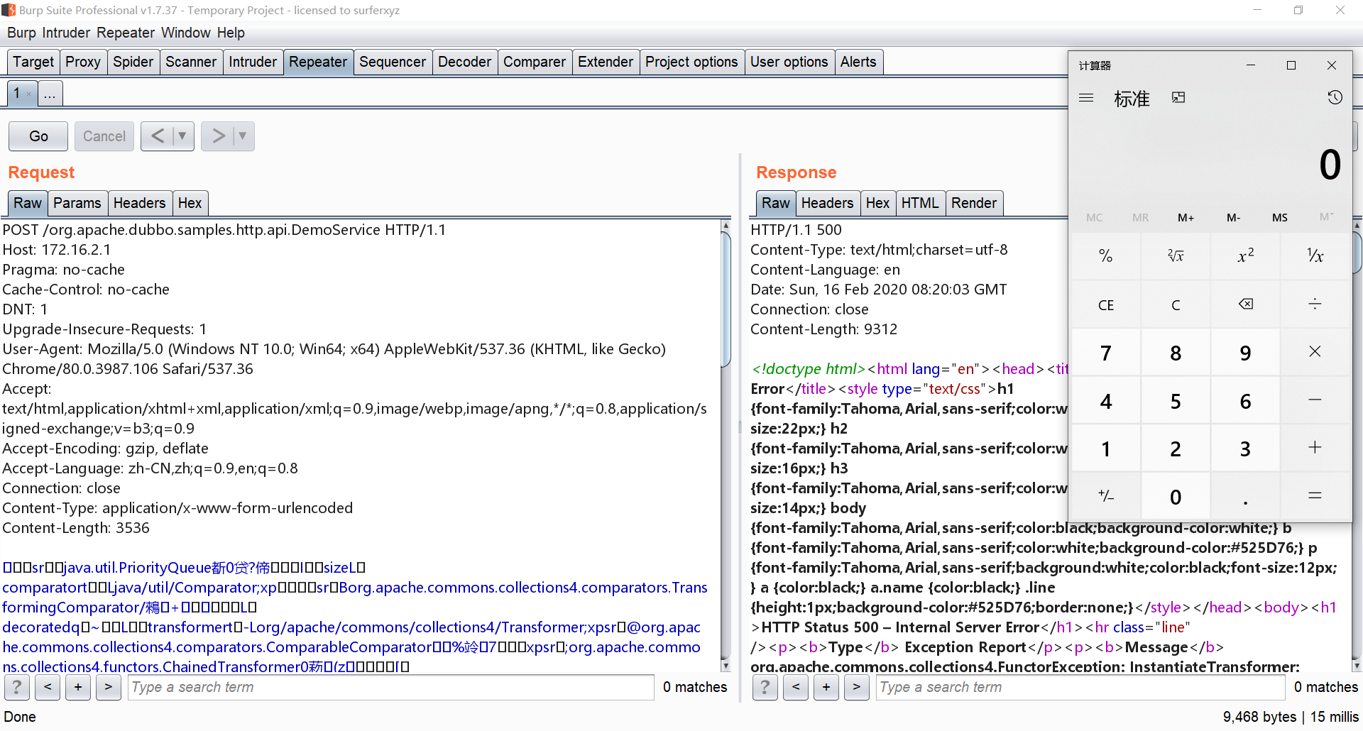
Task: Click calculator M+ memory add button
Action: click(1186, 218)
